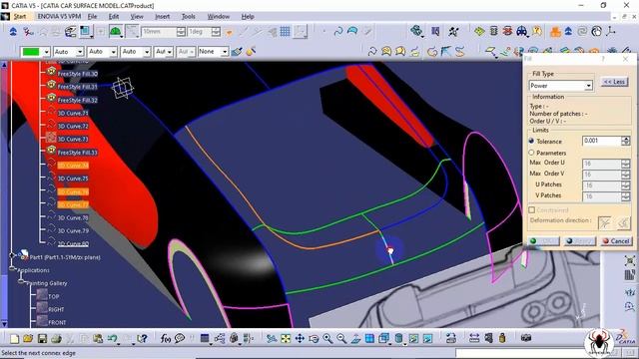Select the Rotate view icon
The height and width of the screenshot is (359, 639).
(x=314, y=338)
